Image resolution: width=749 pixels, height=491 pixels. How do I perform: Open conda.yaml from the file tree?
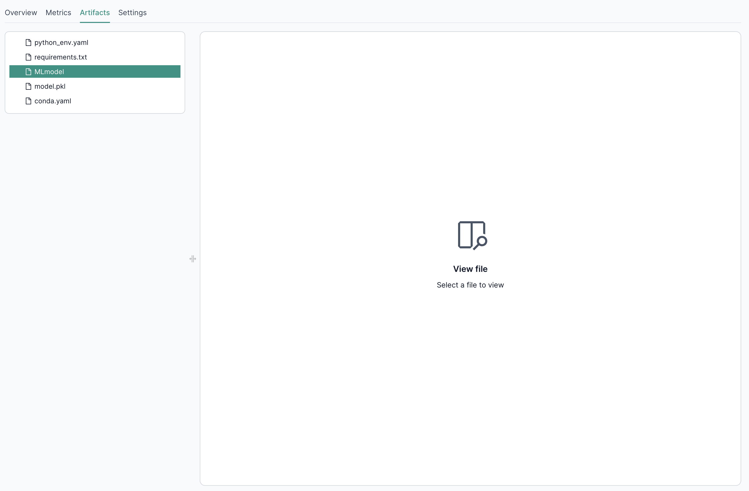52,101
